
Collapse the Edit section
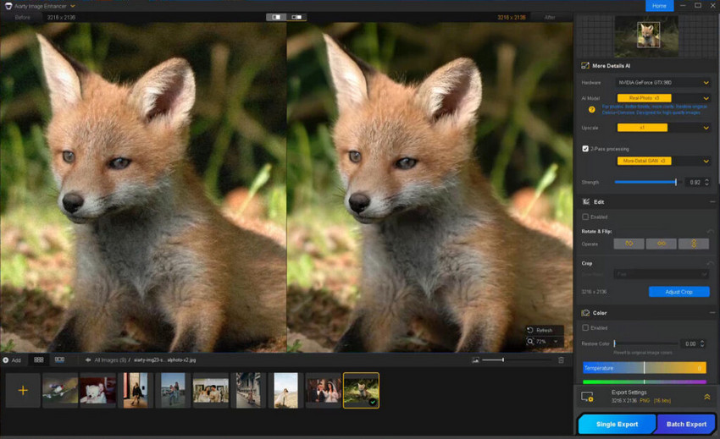(x=712, y=202)
